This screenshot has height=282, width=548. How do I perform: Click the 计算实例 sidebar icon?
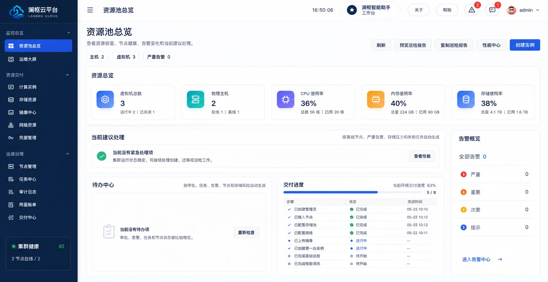pyautogui.click(x=11, y=87)
